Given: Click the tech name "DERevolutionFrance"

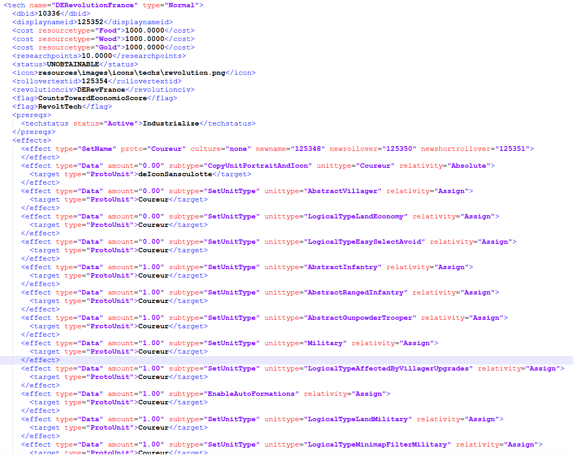Looking at the screenshot, I should tap(95, 5).
